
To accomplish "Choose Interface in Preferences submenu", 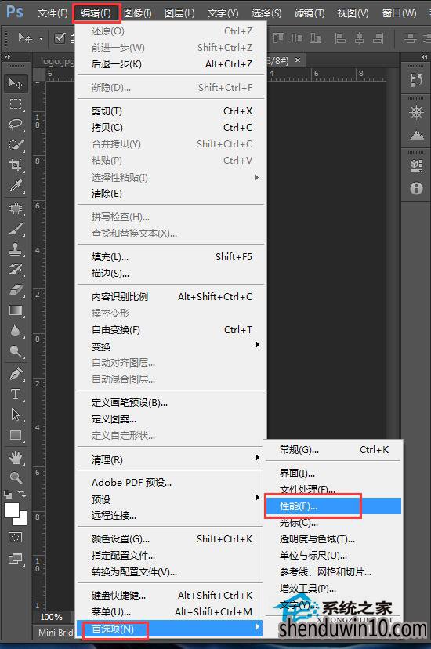I will click(x=332, y=473).
